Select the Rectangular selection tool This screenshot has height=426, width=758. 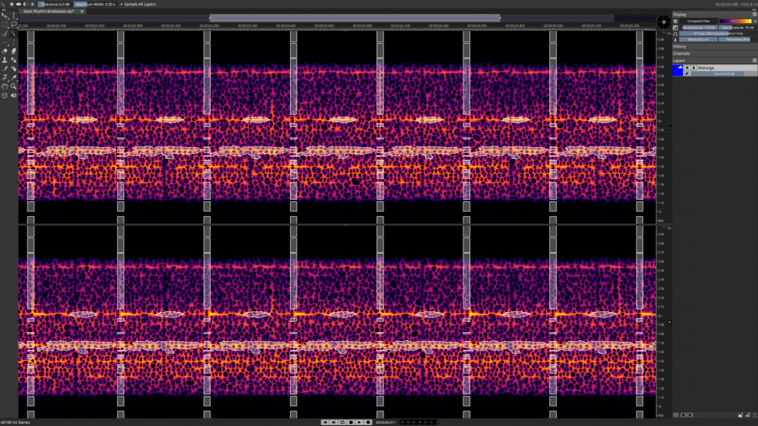(5, 24)
